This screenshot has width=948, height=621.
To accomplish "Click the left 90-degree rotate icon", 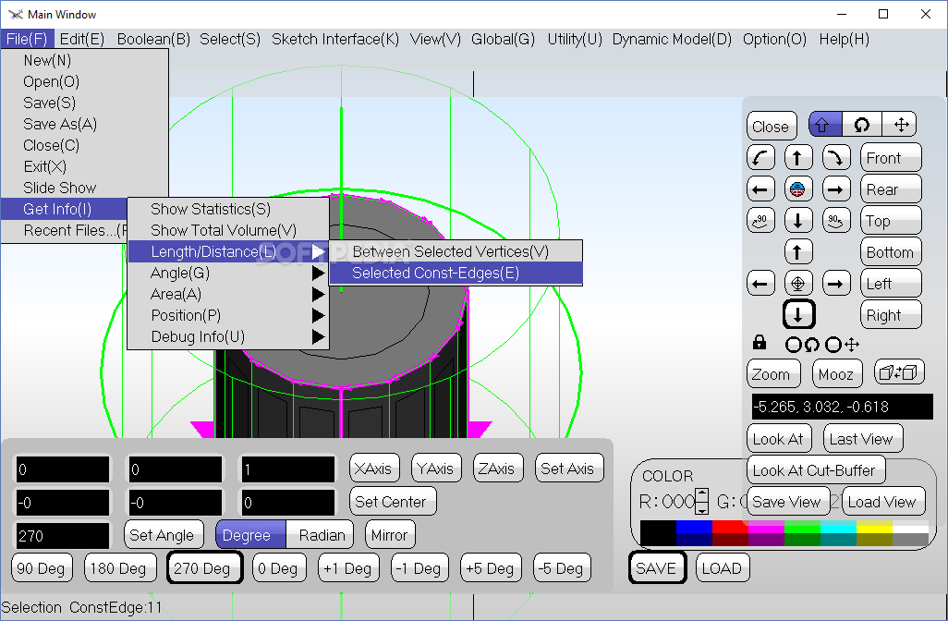I will (760, 221).
